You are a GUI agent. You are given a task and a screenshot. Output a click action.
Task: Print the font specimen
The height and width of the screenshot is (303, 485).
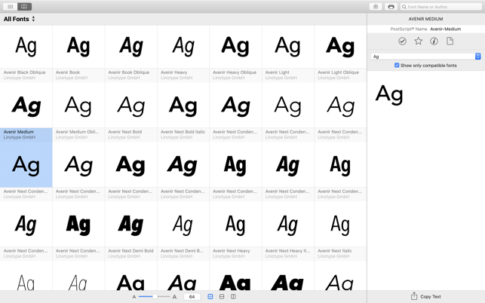391,7
